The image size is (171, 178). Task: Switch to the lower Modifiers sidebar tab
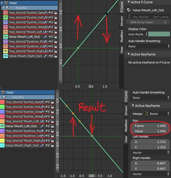[x=126, y=126]
